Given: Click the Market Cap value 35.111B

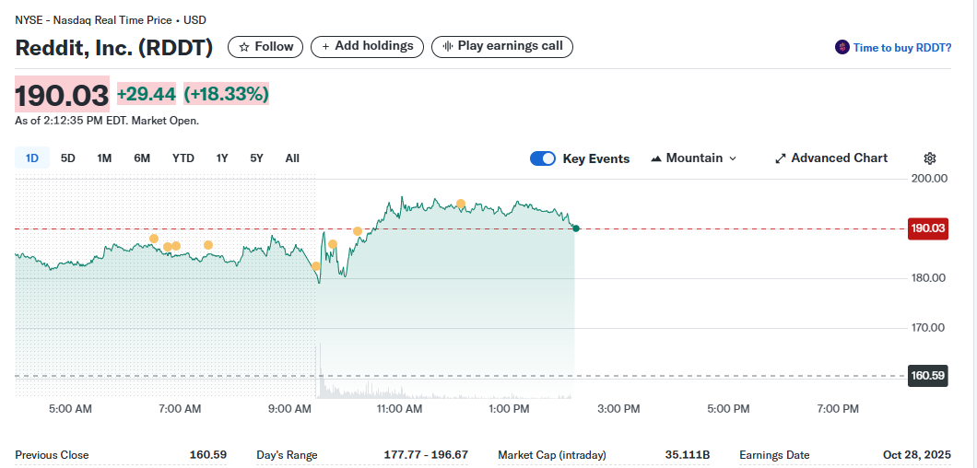Looking at the screenshot, I should pos(688,455).
